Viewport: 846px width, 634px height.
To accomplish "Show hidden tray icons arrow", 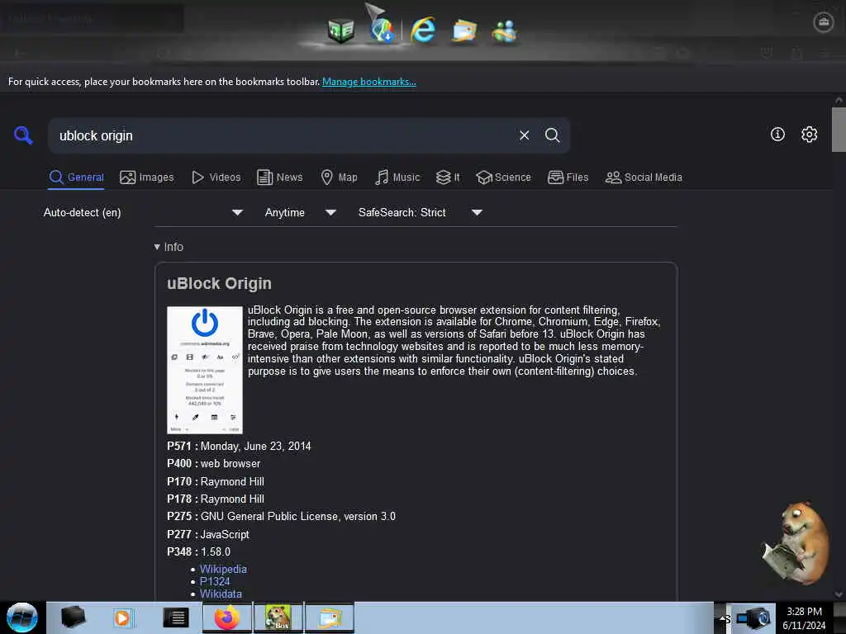I will (x=722, y=617).
